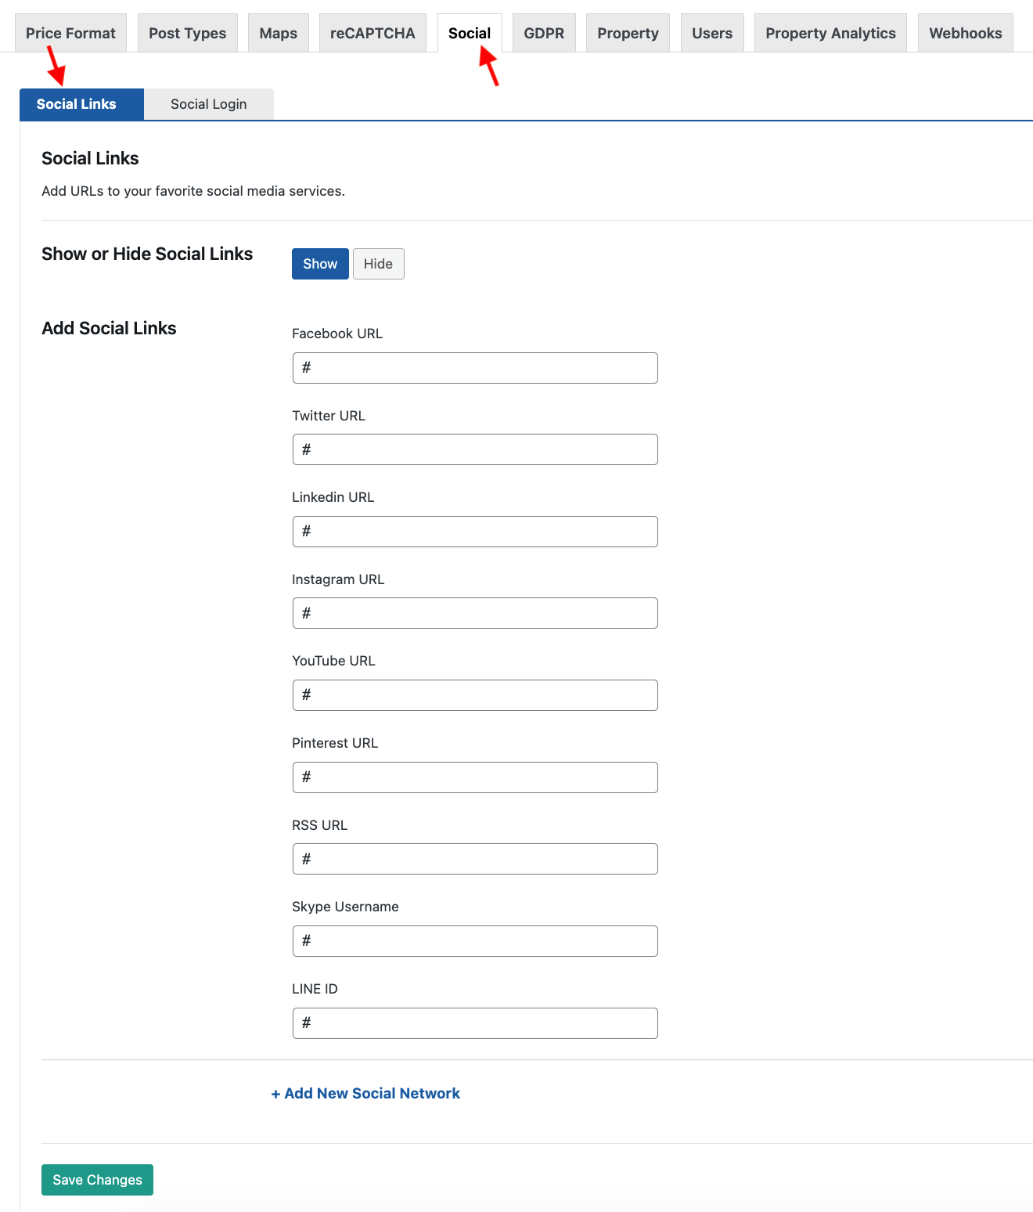Image resolution: width=1033 pixels, height=1212 pixels.
Task: Open the Maps settings tab
Action: [278, 33]
